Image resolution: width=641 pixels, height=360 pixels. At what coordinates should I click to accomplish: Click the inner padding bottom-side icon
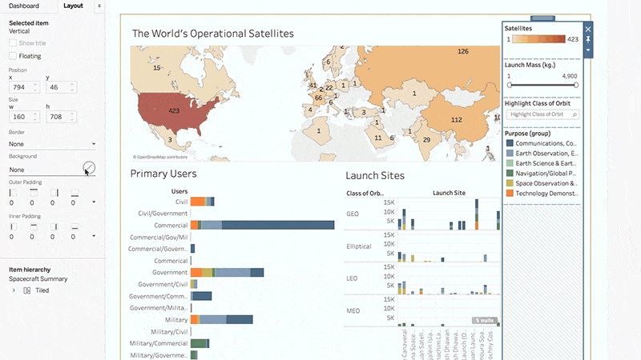tap(75, 227)
